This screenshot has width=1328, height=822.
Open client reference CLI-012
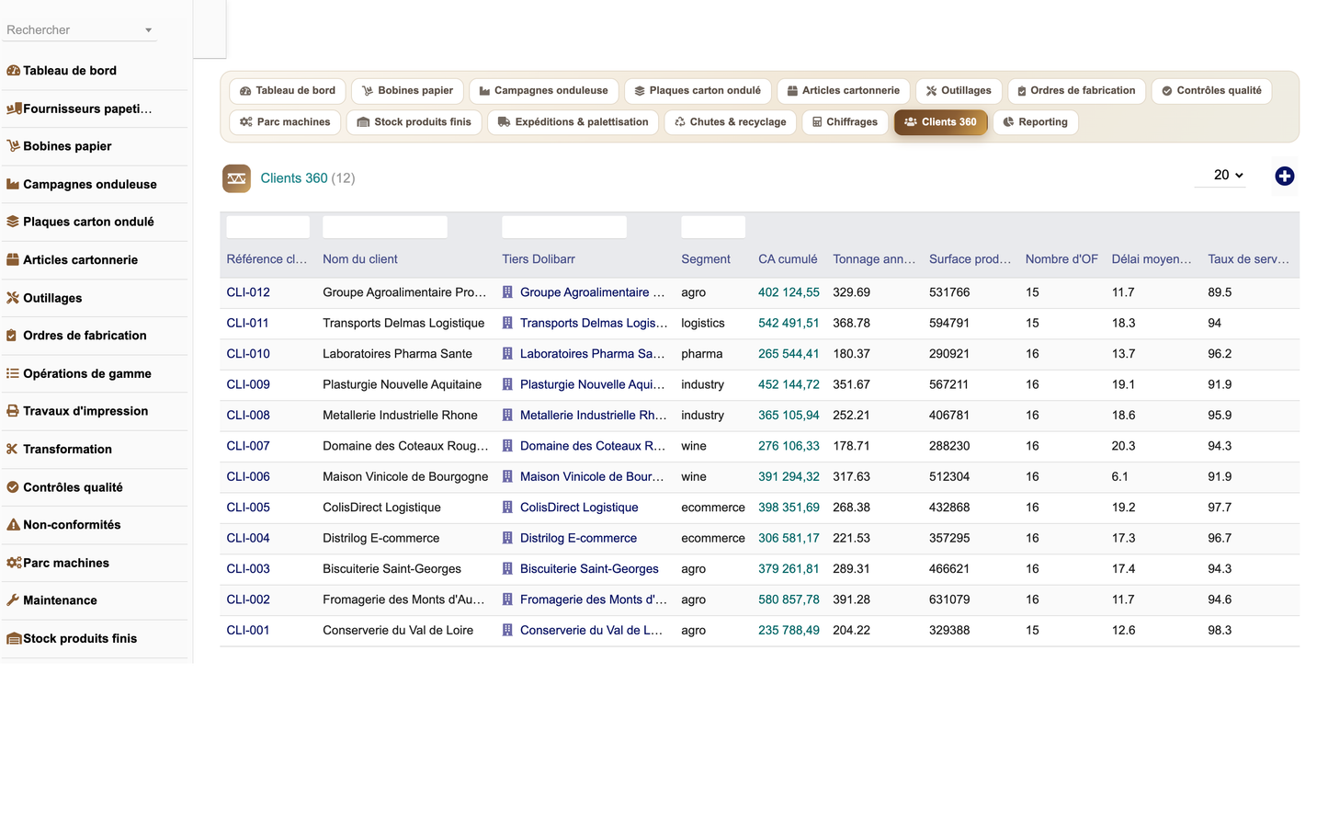tap(248, 292)
